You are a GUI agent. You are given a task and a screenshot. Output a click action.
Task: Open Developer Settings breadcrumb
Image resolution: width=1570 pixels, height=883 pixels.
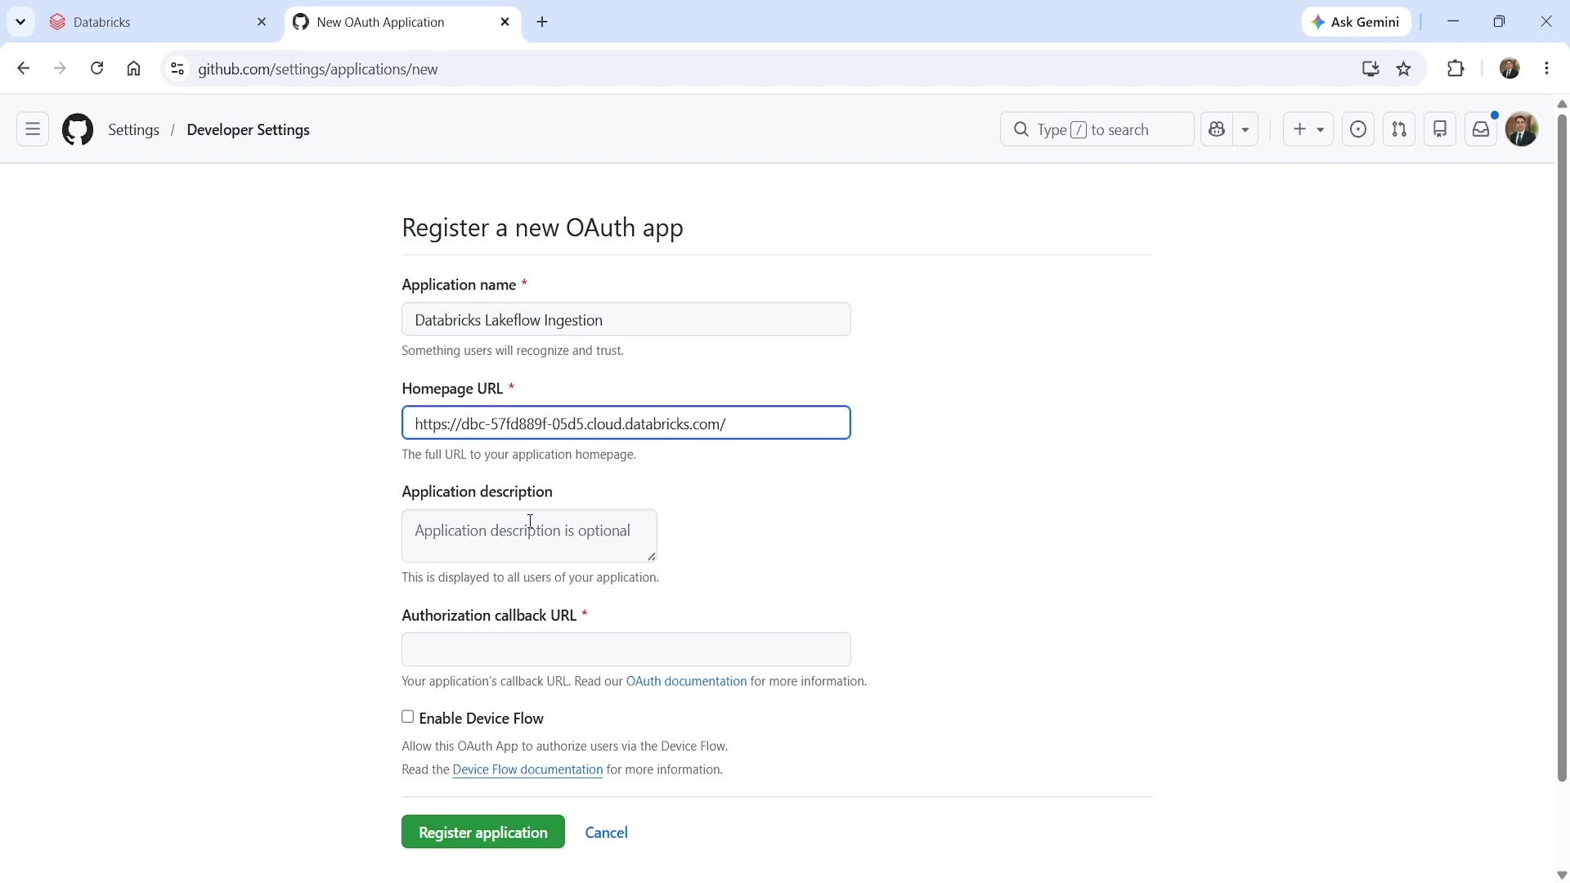(x=249, y=130)
